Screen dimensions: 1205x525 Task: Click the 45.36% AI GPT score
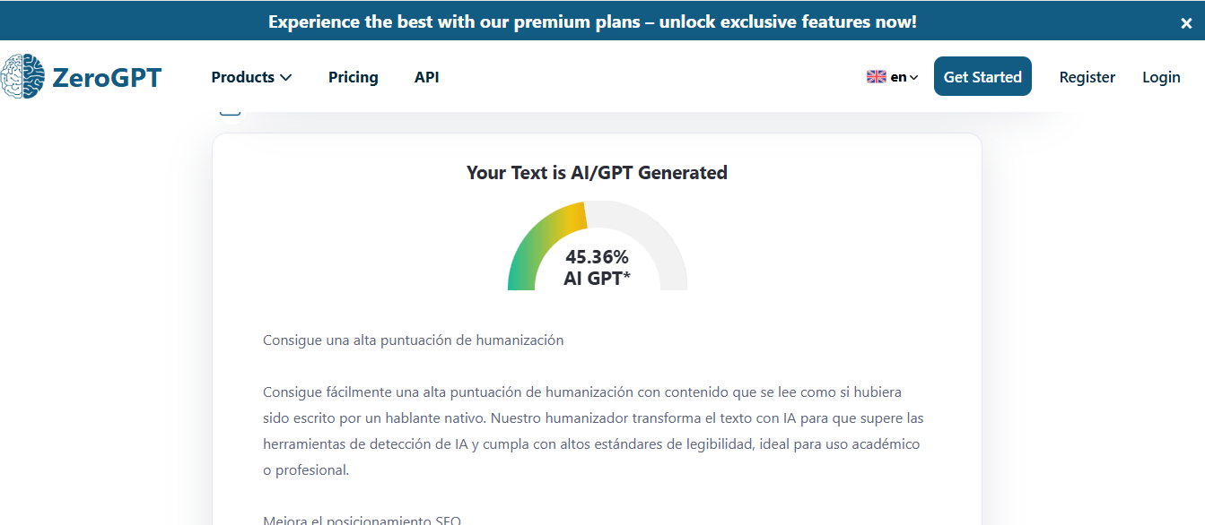[597, 268]
